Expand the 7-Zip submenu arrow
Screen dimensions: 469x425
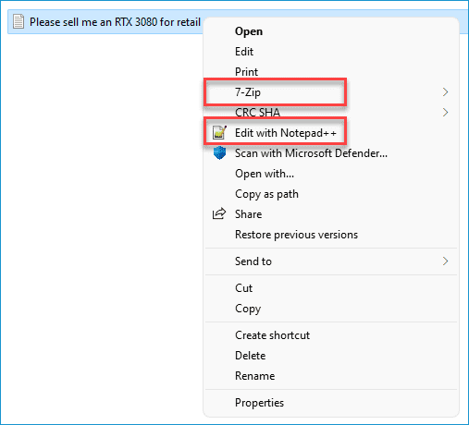click(445, 92)
